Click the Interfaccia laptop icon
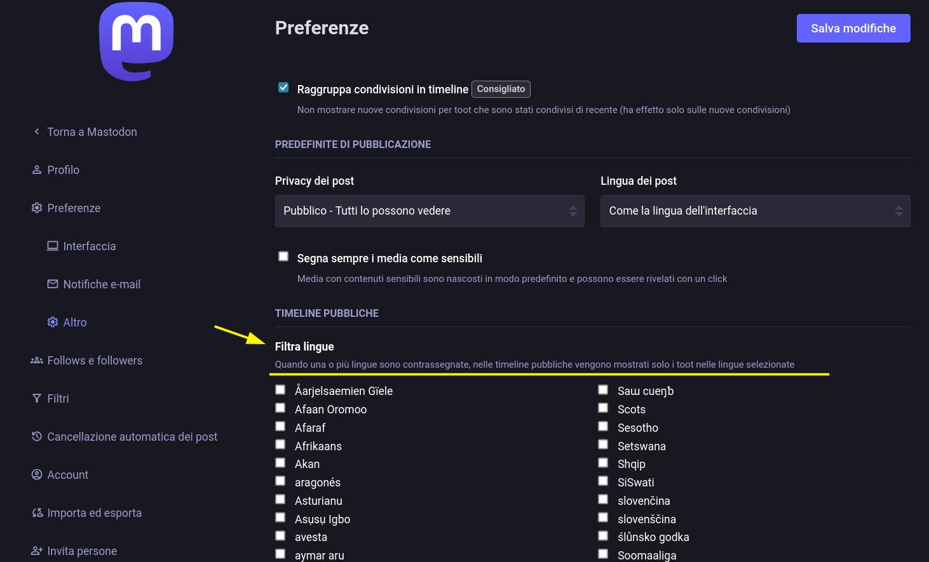Screen dimensions: 929x562 coord(53,246)
